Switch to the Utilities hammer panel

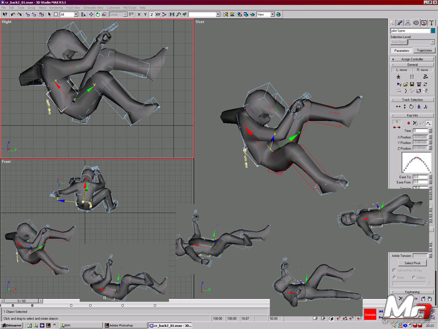pyautogui.click(x=431, y=22)
